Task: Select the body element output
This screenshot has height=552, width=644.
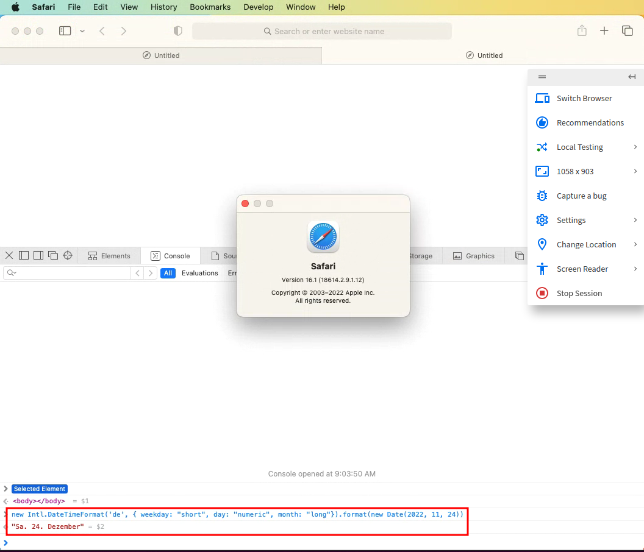Action: click(x=39, y=501)
